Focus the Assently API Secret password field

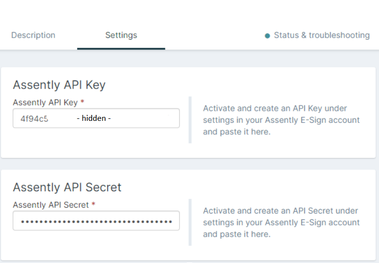tap(96, 221)
